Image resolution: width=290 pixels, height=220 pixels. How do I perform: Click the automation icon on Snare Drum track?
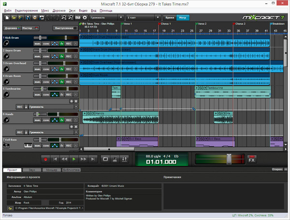coord(54,56)
